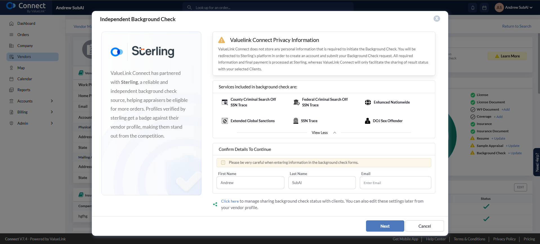Screen dimensions: 540x244
Task: Open the Andrew SubAI user dropdown
Action: coord(518,8)
